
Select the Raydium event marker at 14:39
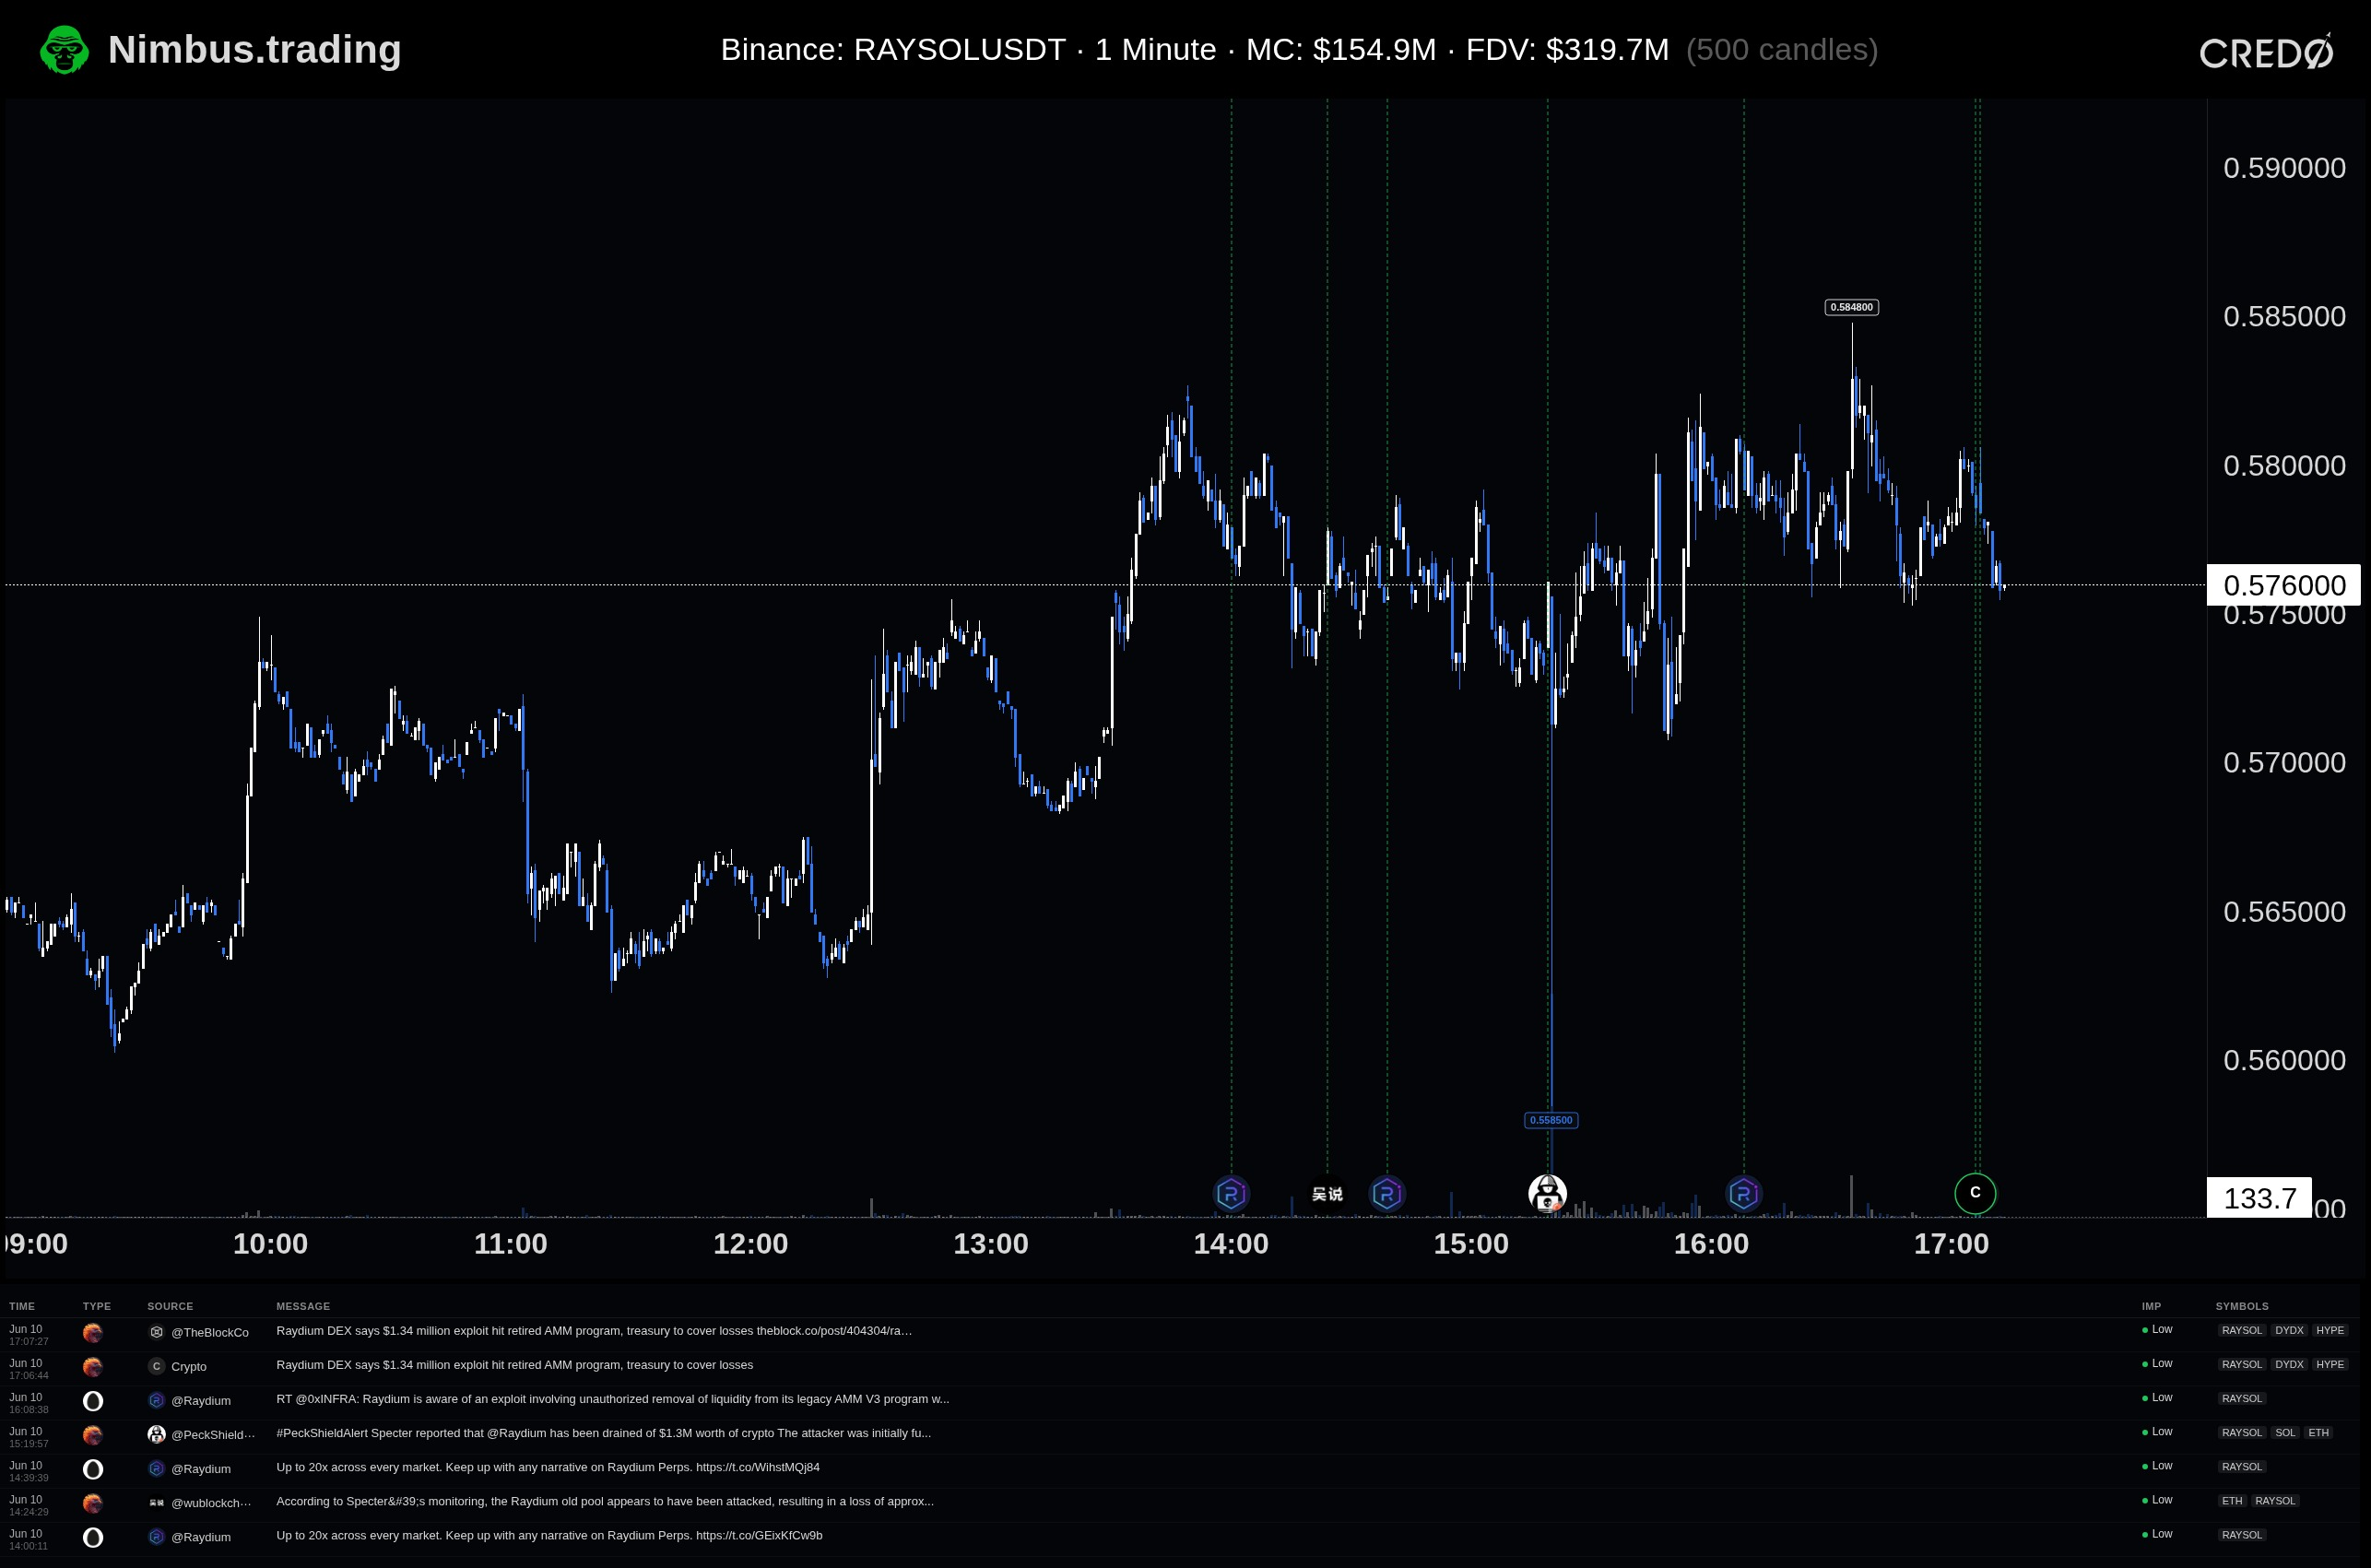pos(1387,1193)
